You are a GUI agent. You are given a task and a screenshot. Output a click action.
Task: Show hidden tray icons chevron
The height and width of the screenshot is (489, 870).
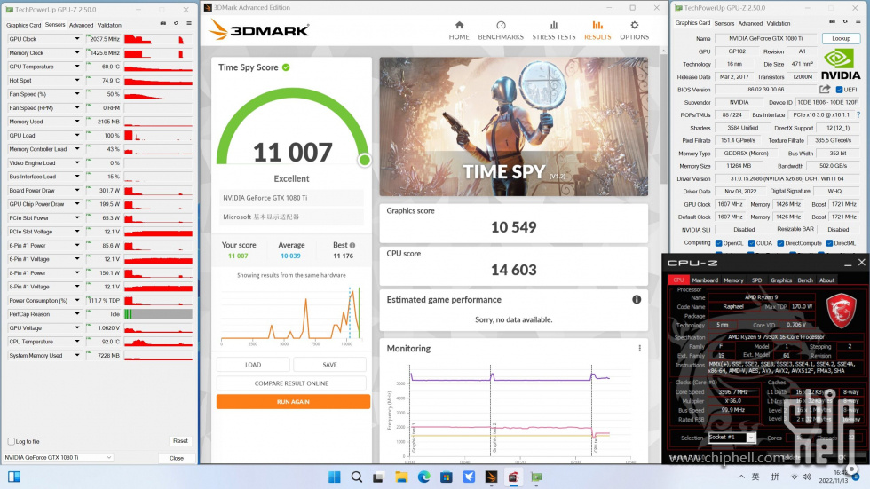741,477
